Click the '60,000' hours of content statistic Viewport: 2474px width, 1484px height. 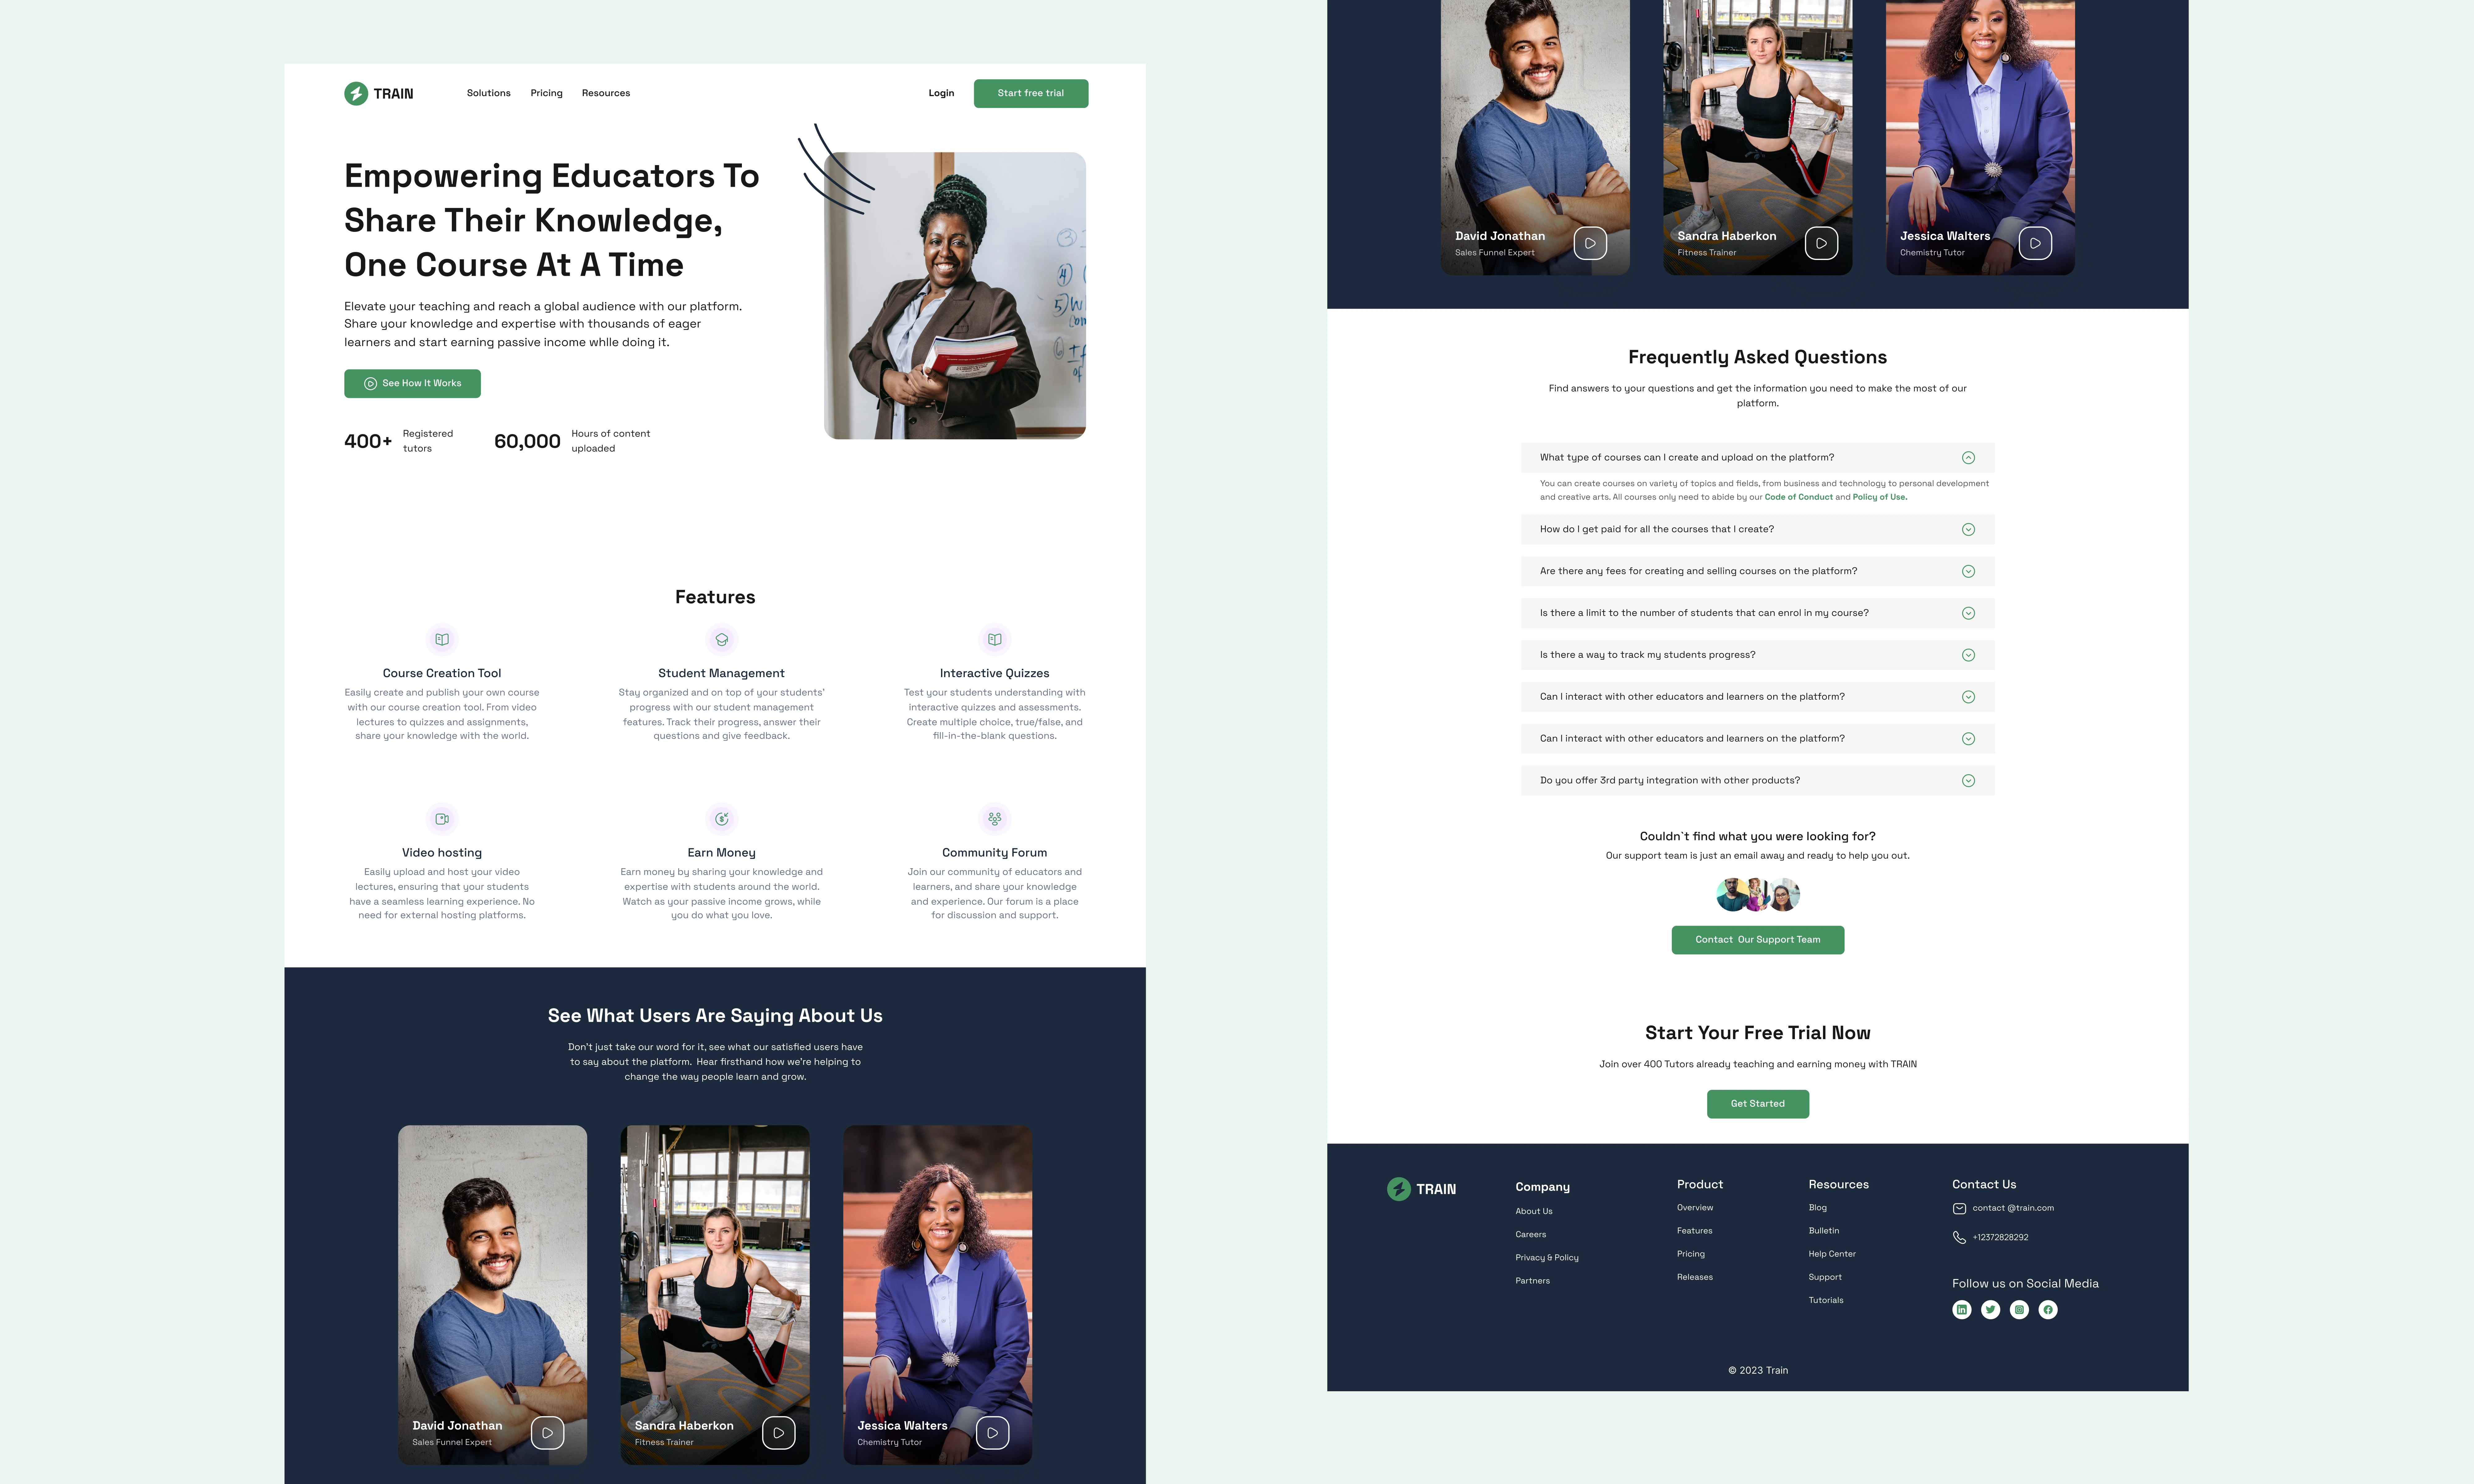527,441
